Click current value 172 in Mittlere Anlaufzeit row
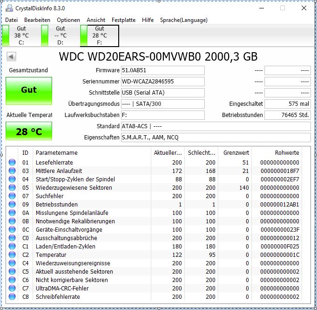Screen dimensions: 317x310 (x=177, y=171)
